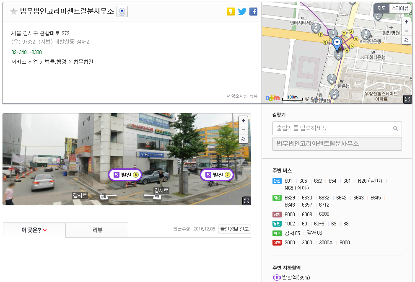415x282 pixels.
Task: Open bus route 1002
Action: coord(290,223)
